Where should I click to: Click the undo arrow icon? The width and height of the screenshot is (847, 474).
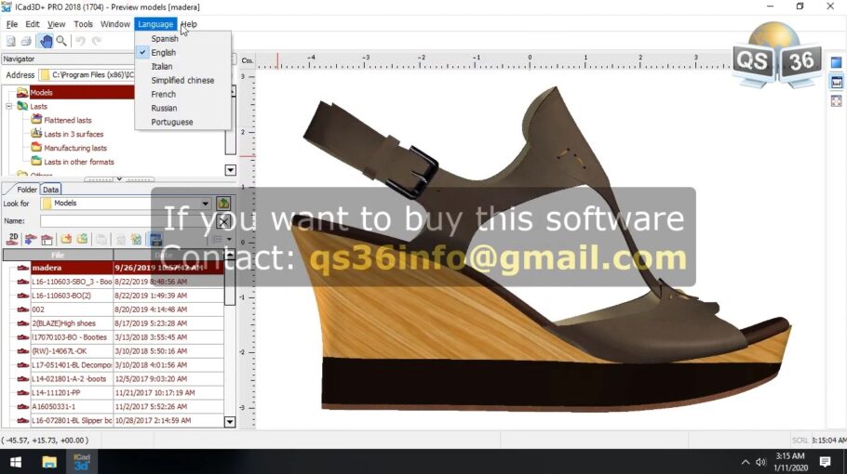[x=80, y=41]
